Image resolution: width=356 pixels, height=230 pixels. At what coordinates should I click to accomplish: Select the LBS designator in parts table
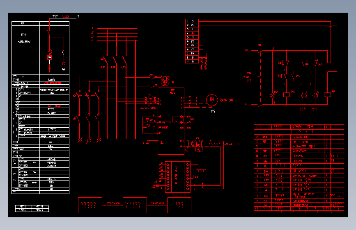click(266, 180)
